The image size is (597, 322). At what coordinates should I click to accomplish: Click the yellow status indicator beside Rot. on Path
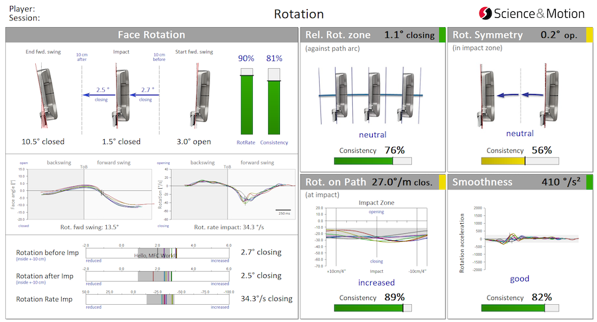point(442,182)
